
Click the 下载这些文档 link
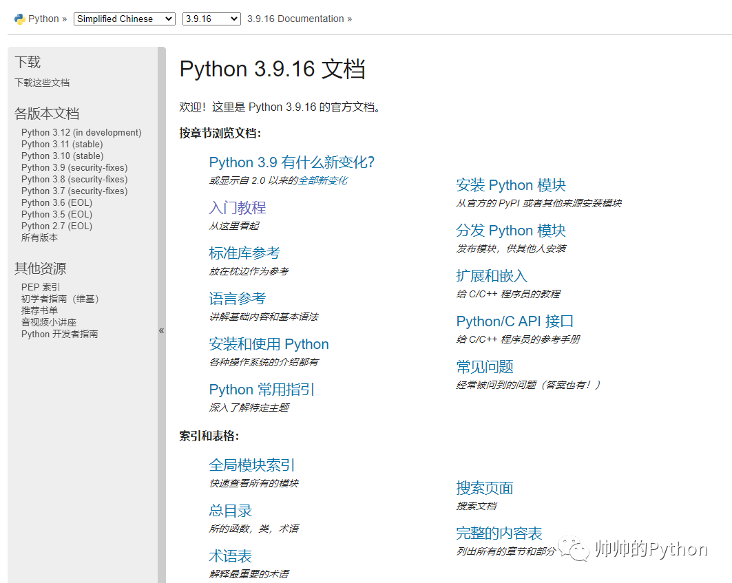coord(42,83)
